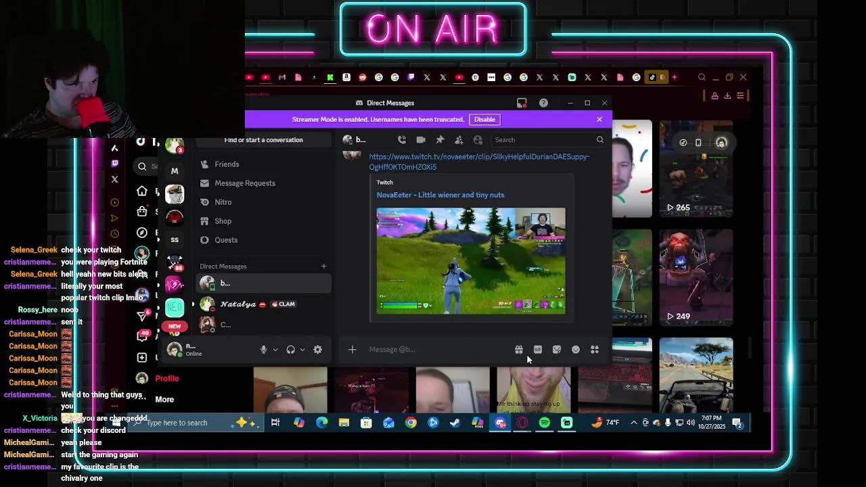Show hidden system tray icons
This screenshot has height=487, width=866.
click(633, 423)
